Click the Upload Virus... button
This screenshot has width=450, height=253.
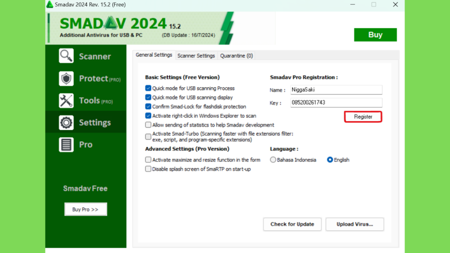tap(355, 224)
